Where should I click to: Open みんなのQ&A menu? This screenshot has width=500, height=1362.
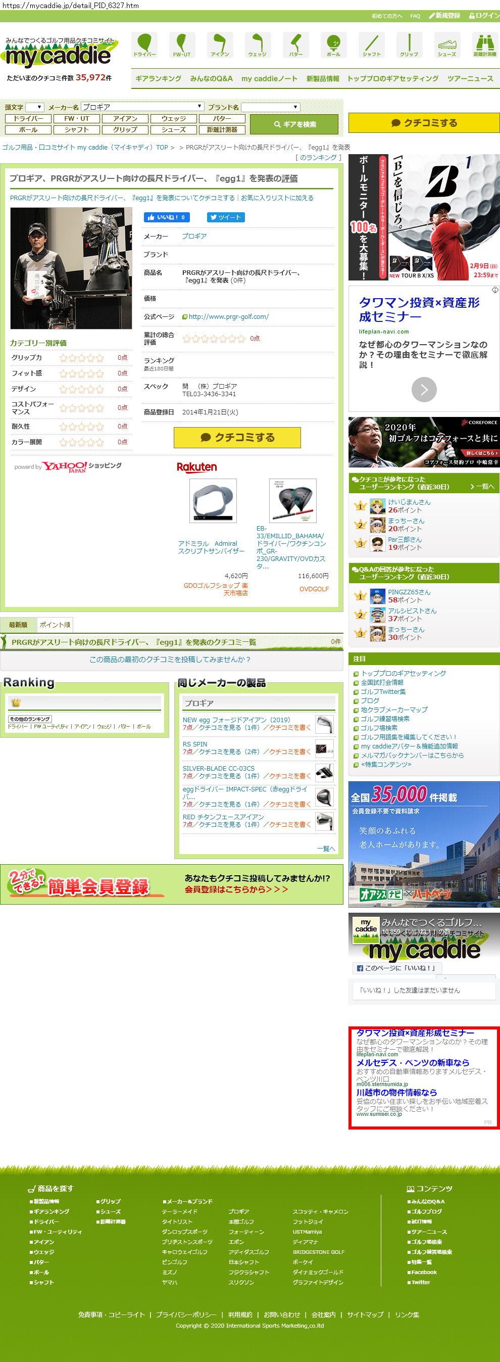212,79
